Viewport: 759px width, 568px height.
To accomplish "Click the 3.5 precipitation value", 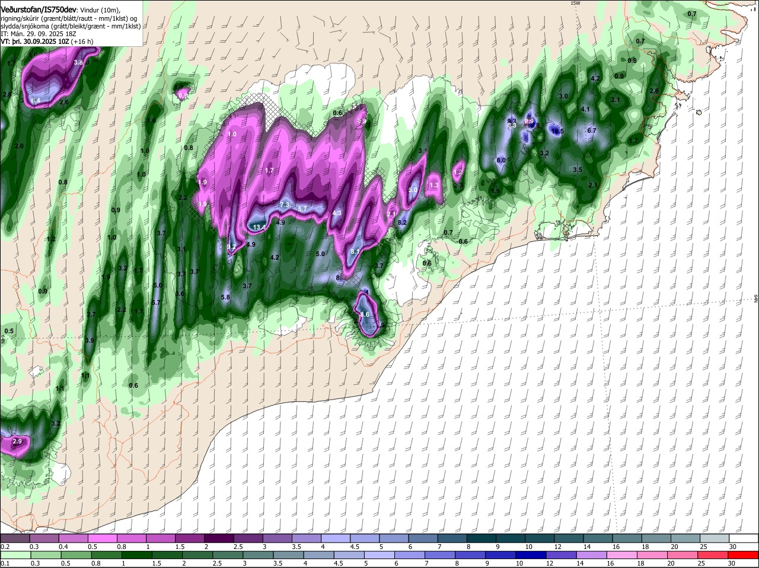I will pos(578,170).
